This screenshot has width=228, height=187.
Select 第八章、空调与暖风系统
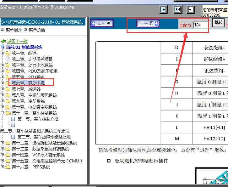(34, 95)
